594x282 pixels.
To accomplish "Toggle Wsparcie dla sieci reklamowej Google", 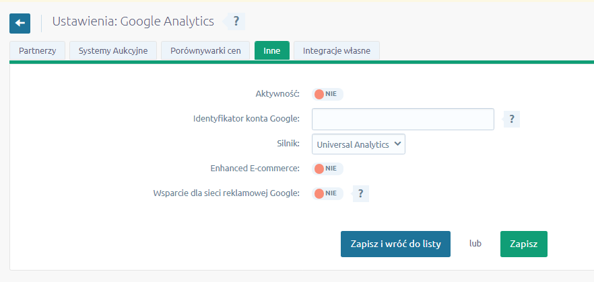I will point(327,193).
